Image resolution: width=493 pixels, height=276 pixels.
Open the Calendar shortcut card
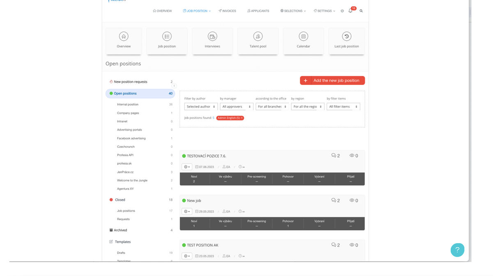(303, 41)
